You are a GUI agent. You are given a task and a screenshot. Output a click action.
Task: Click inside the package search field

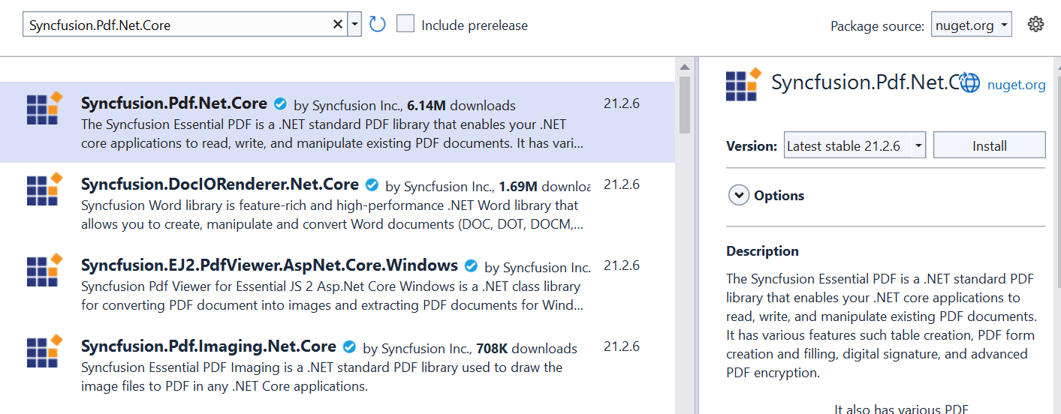click(x=176, y=25)
